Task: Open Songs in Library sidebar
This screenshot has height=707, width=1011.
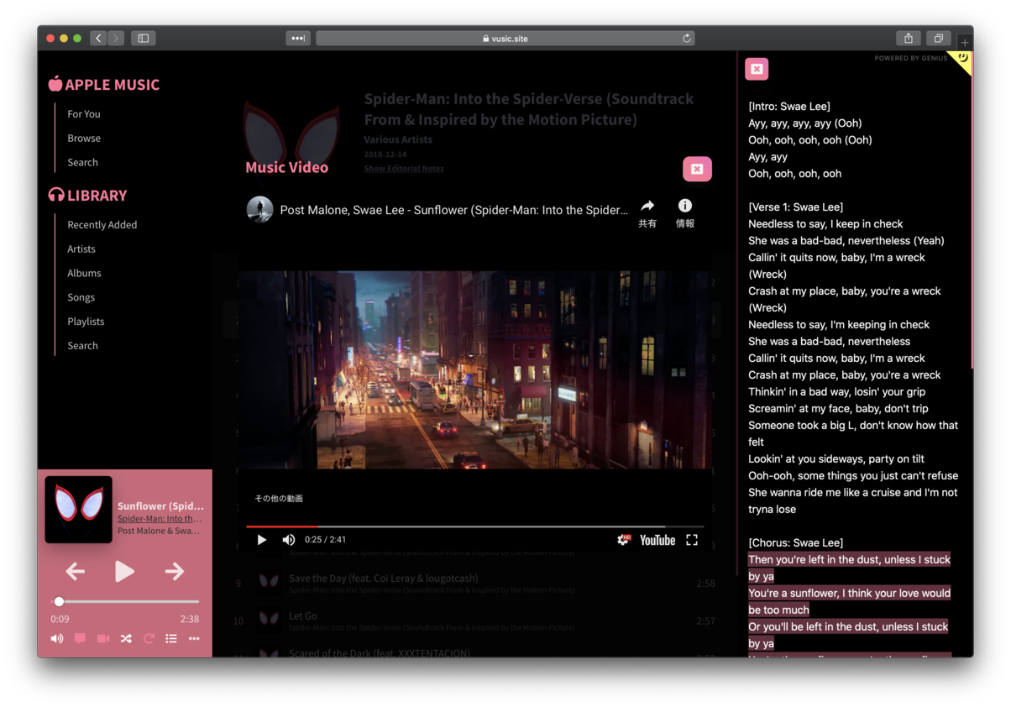Action: pos(81,298)
